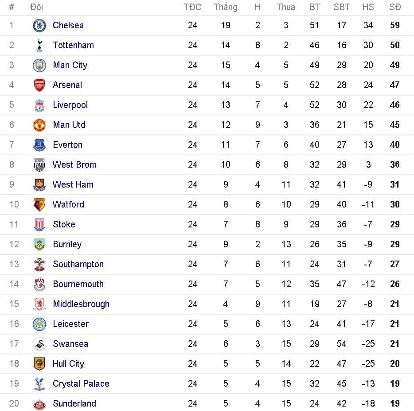Click the Thắng wins column header
The height and width of the screenshot is (411, 414).
pyautogui.click(x=225, y=7)
